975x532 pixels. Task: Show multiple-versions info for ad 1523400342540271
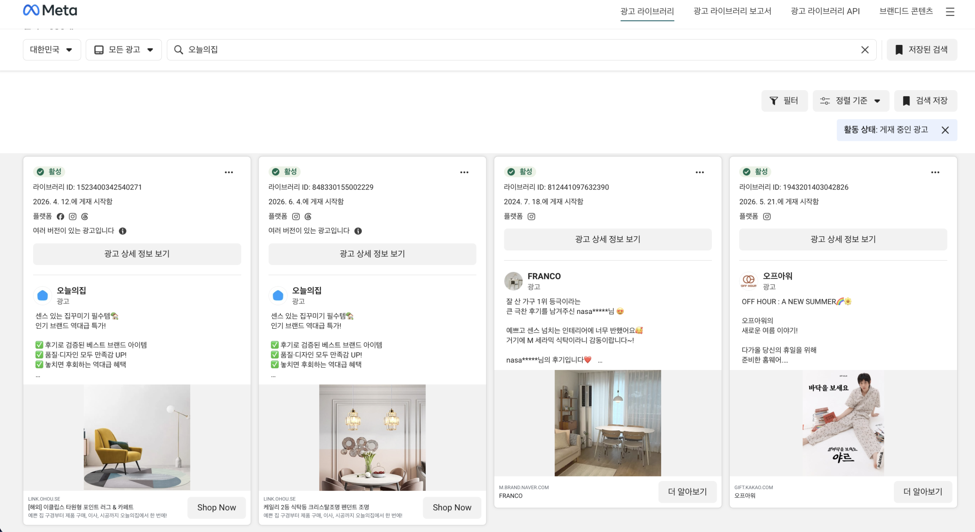tap(123, 231)
